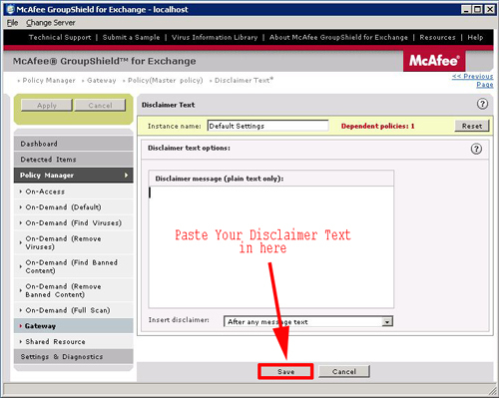Select On-Demand (Default) policy
Image resolution: width=499 pixels, height=398 pixels.
point(74,207)
